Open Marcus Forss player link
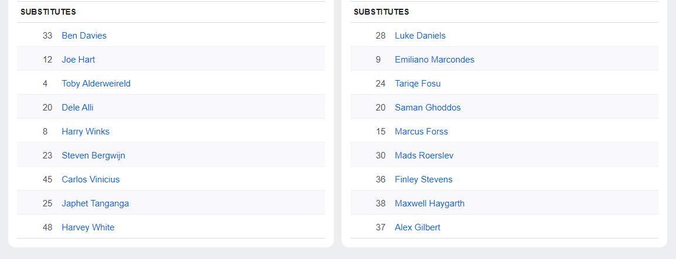Screen dimensions: 676x259 (421, 132)
